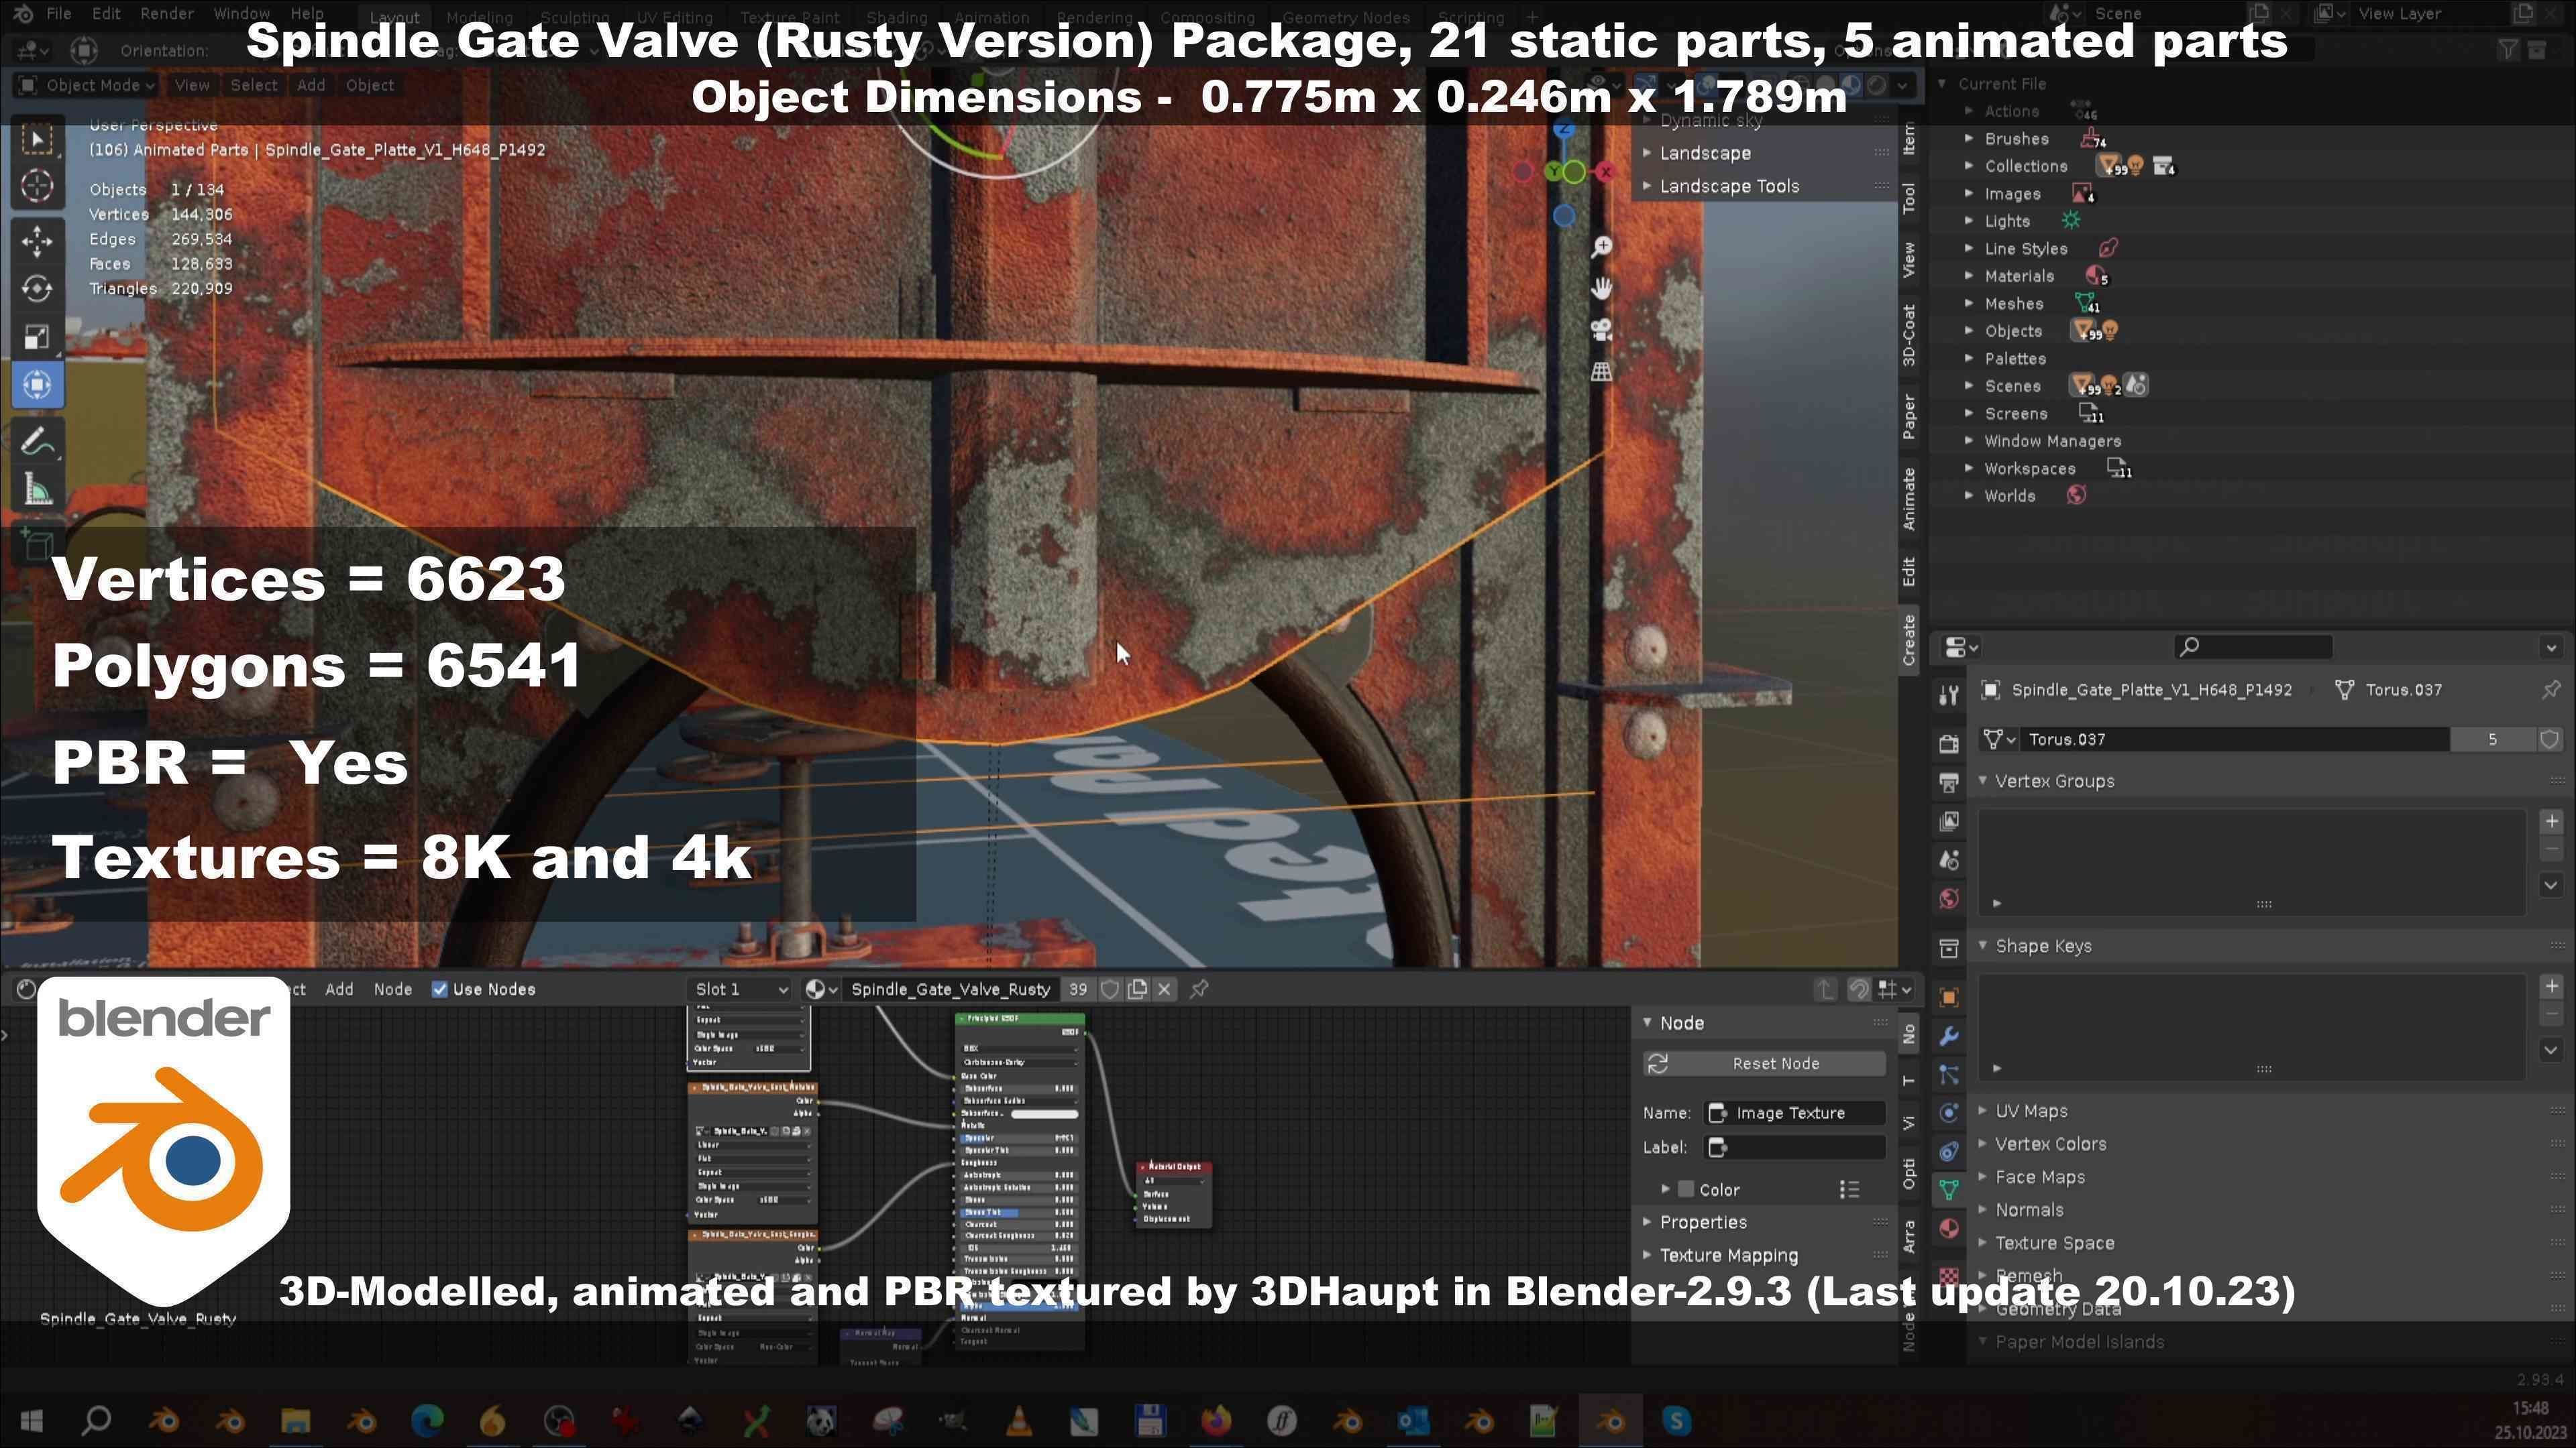Screen dimensions: 2576x1448
Task: Open the View Layer properties tab
Action: click(x=1948, y=821)
